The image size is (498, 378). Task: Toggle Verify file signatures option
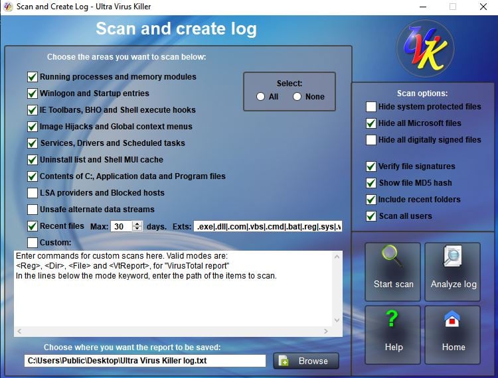(371, 166)
